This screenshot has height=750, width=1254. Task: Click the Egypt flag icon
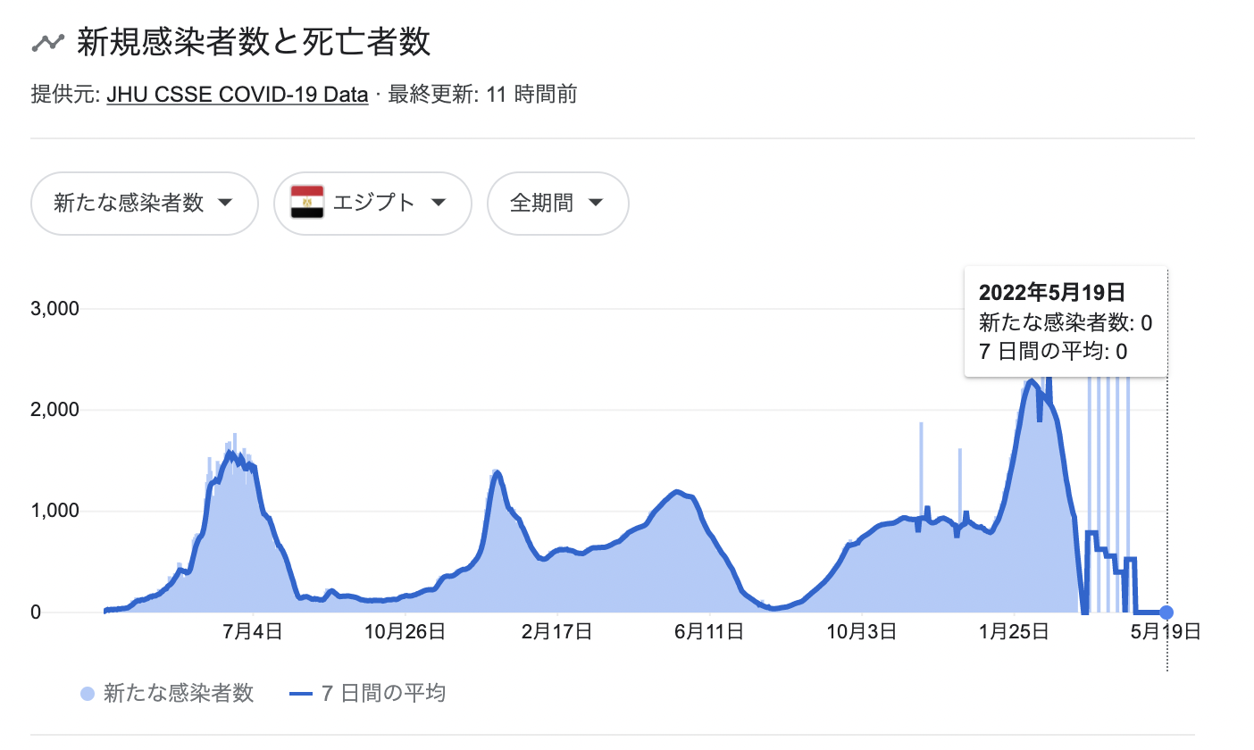(x=307, y=204)
